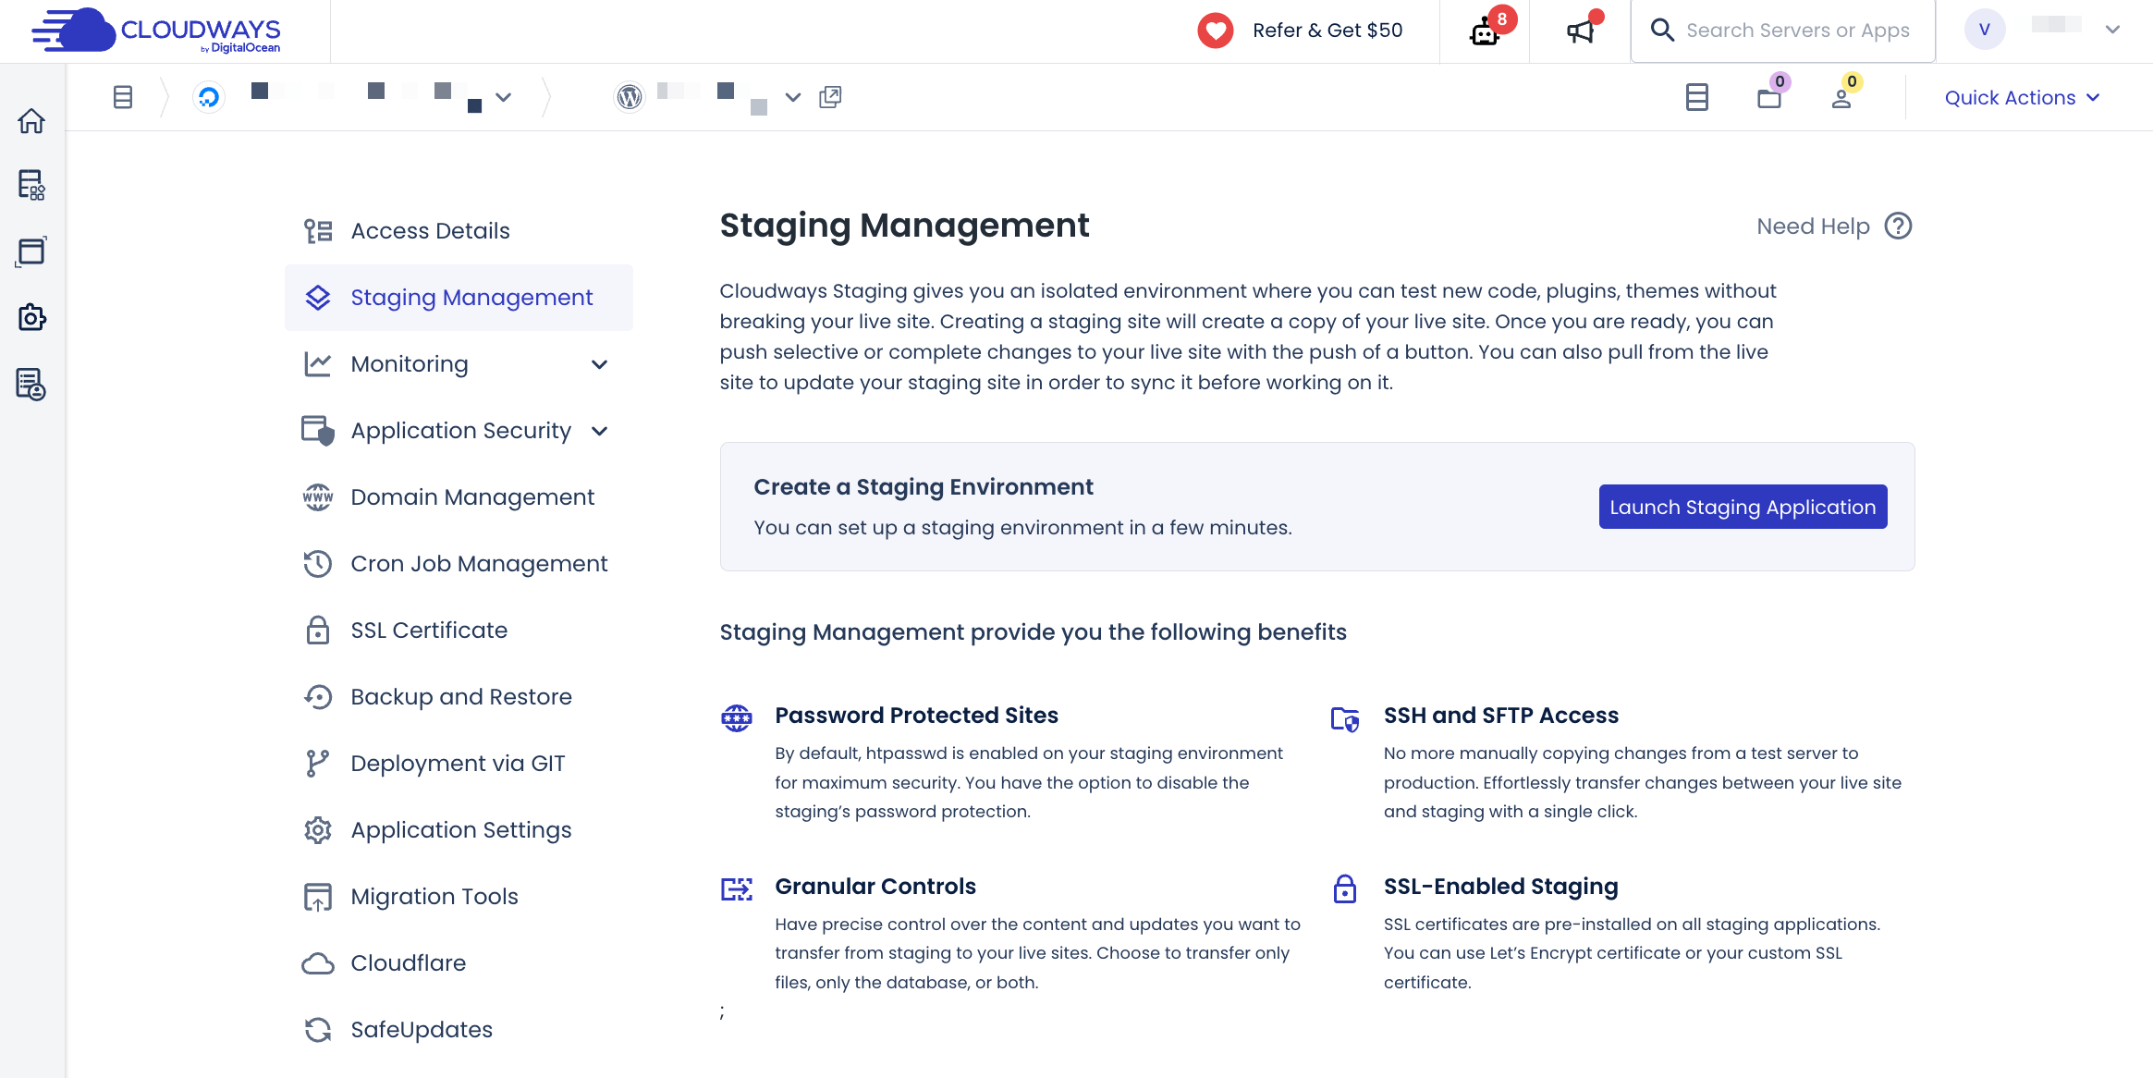2153x1078 pixels.
Task: Click Refer & Get $50 link
Action: tap(1327, 31)
